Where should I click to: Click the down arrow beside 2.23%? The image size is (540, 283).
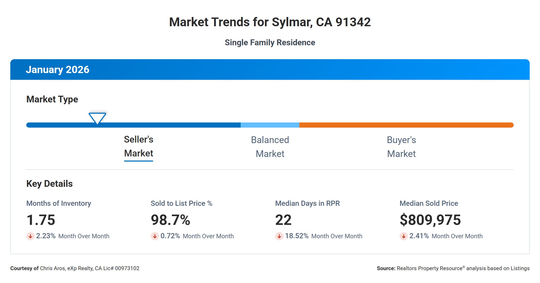[x=30, y=236]
